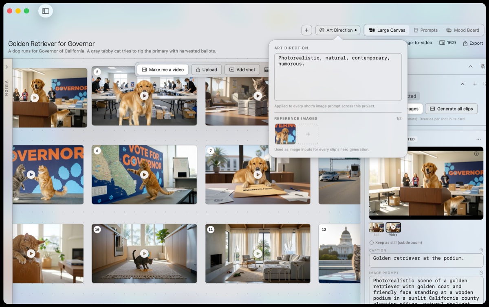Click the unpin icon in right panel
This screenshot has width=489, height=307.
(x=483, y=66)
